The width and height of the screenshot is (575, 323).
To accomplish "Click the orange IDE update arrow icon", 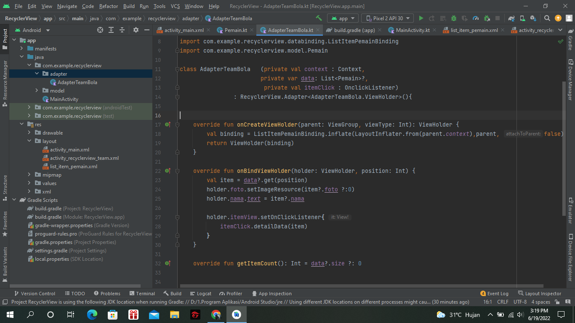I will (558, 18).
